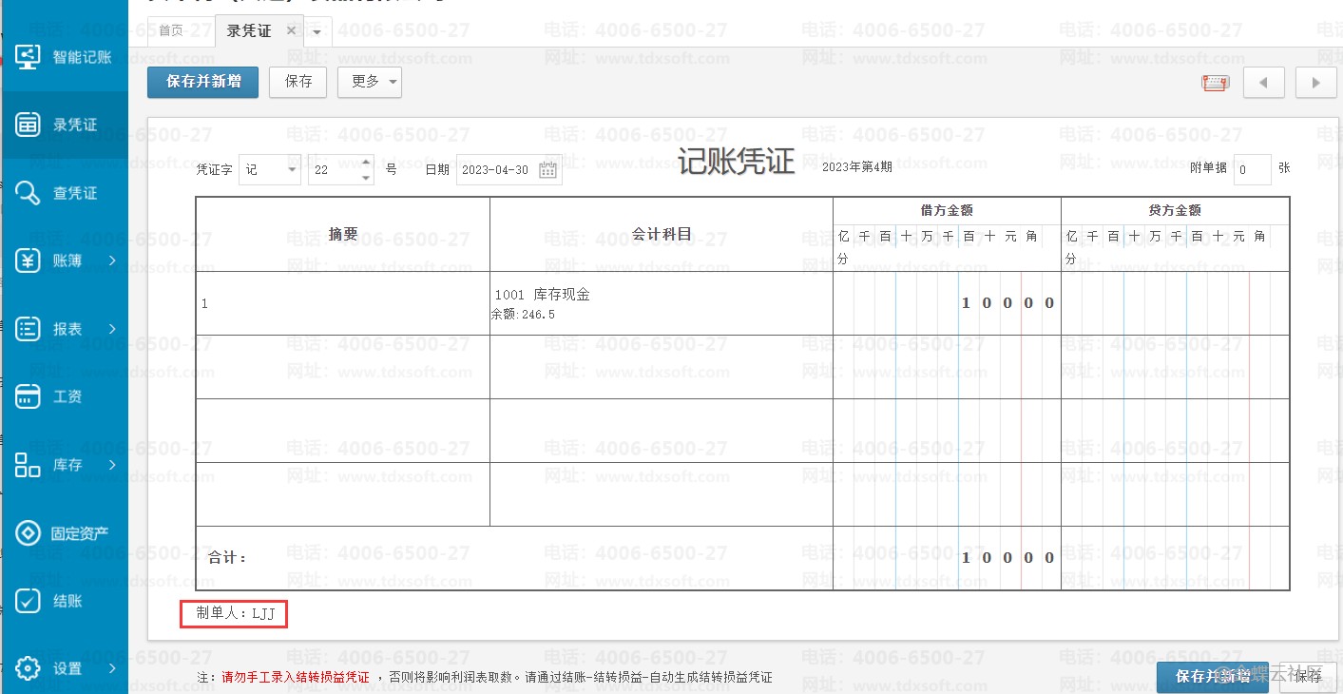Select the 查凭证 magnifier icon
Screen dimensions: 1343x694
(28, 193)
